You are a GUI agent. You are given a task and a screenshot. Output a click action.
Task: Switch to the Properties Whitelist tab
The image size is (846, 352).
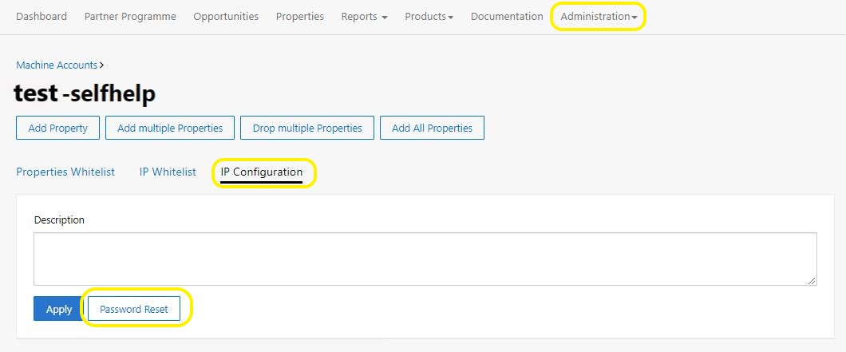(x=65, y=172)
